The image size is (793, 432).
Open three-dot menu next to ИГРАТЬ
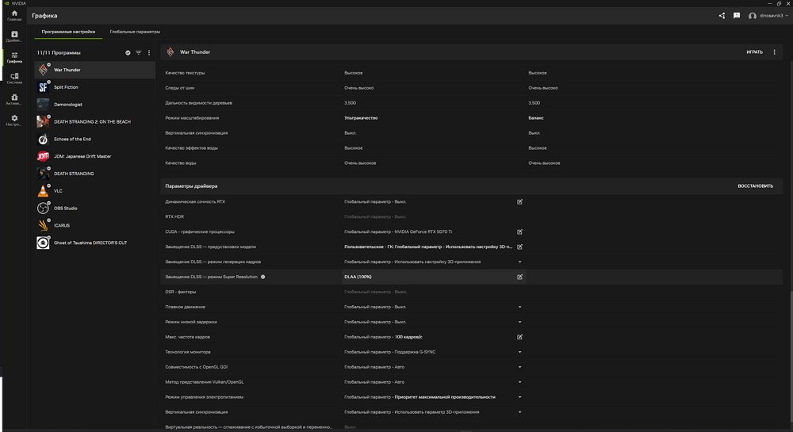pyautogui.click(x=775, y=52)
